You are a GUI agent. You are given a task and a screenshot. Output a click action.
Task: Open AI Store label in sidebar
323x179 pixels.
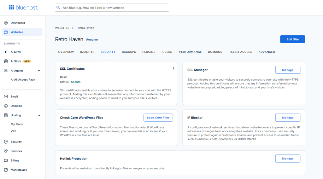[x=16, y=61]
